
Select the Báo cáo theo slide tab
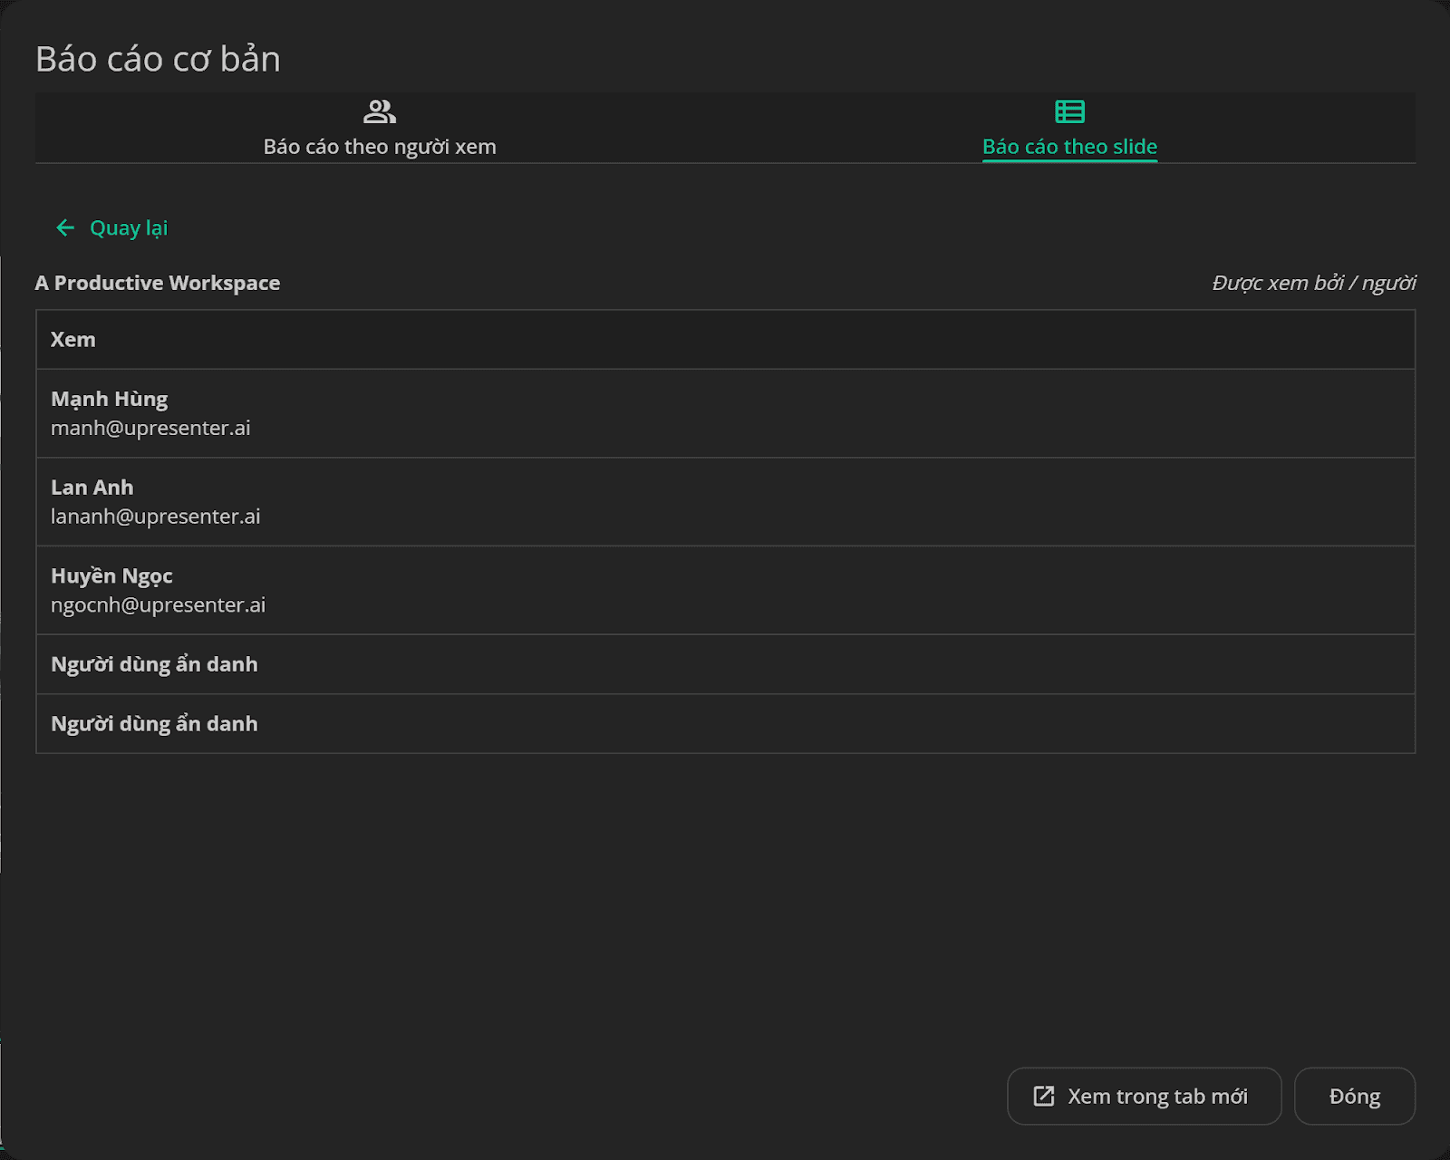[x=1069, y=129]
